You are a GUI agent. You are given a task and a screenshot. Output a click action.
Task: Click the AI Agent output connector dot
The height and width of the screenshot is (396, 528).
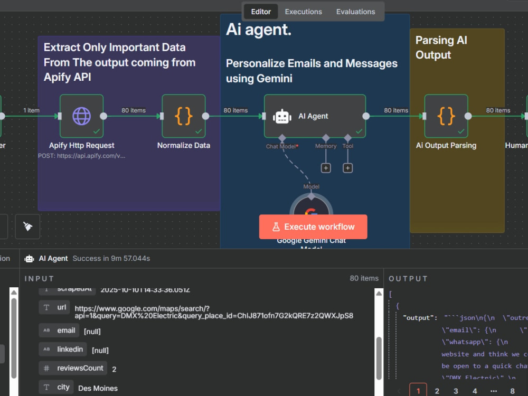click(366, 116)
